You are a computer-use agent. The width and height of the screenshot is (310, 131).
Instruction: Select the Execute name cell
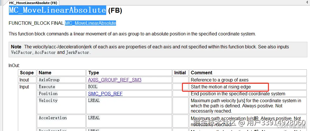click(x=47, y=87)
